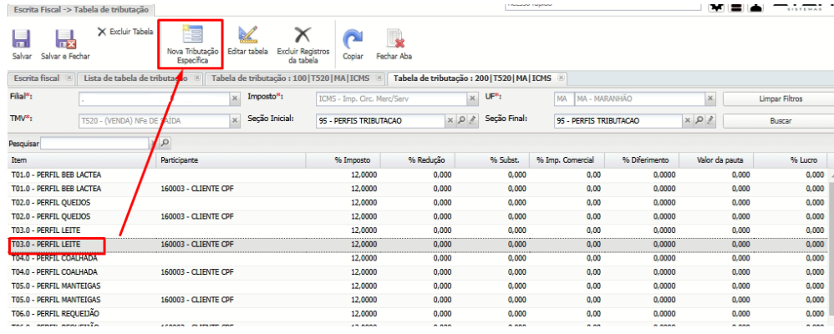Image resolution: width=834 pixels, height=334 pixels.
Task: Click the edit pencil for Seção Inicial
Action: tap(472, 121)
